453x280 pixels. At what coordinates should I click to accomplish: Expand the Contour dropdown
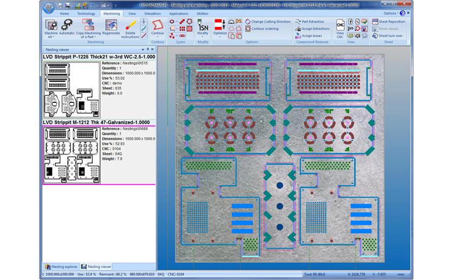pyautogui.click(x=157, y=37)
